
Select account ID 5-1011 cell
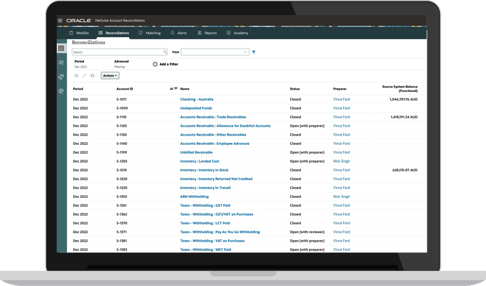pos(122,99)
